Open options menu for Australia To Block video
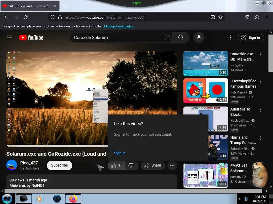Viewport: 273px width, 204px height. (260, 109)
